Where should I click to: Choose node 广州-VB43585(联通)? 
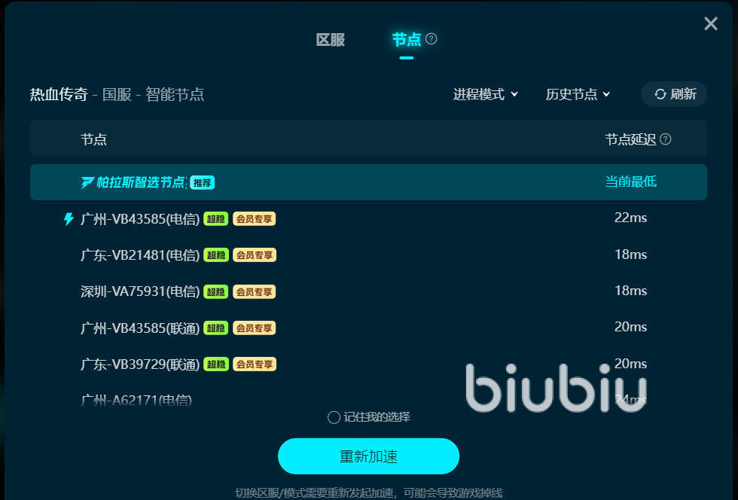(x=368, y=328)
